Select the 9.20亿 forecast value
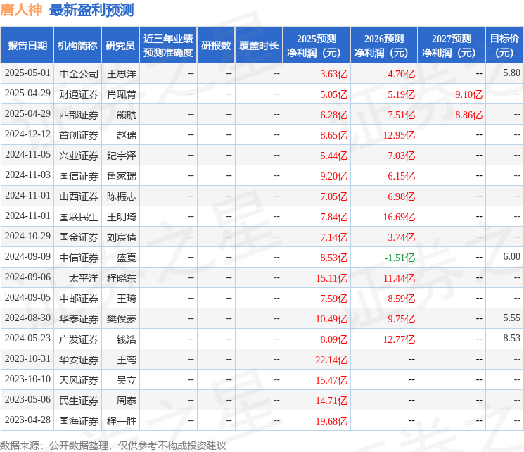524x452 pixels. tap(333, 176)
